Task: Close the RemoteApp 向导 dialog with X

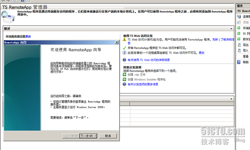Action: click(x=117, y=42)
